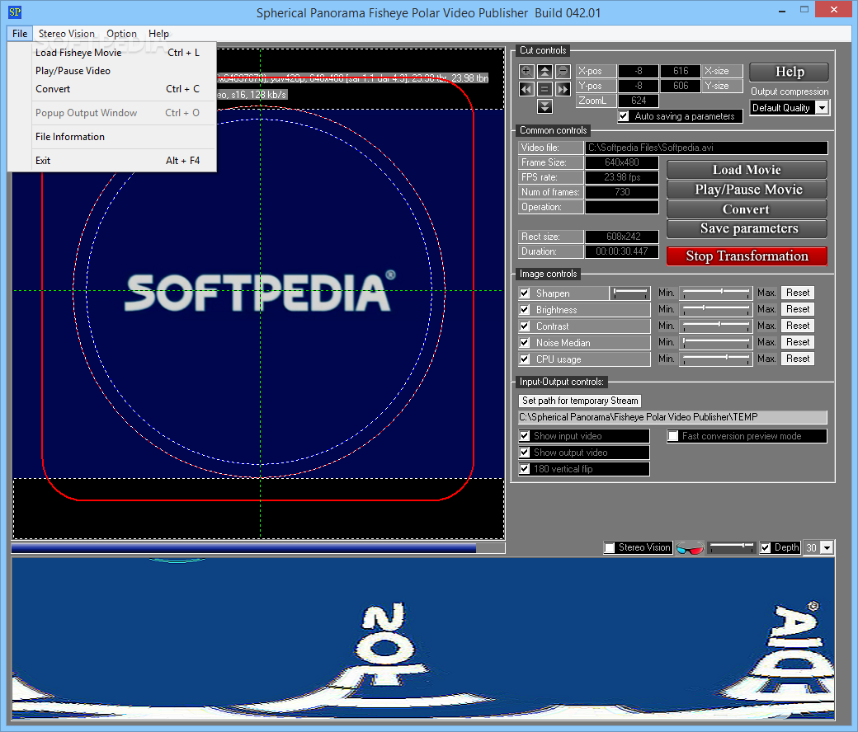Reset the CPU usage setting

pos(798,358)
